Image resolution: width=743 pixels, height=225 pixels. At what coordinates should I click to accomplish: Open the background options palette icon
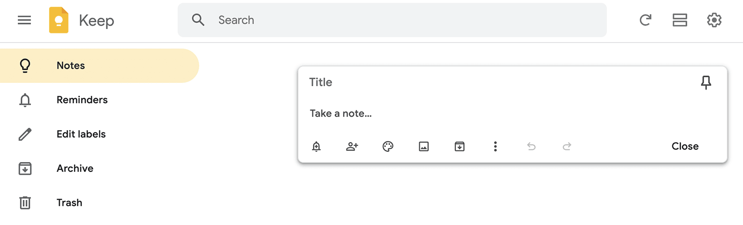388,147
